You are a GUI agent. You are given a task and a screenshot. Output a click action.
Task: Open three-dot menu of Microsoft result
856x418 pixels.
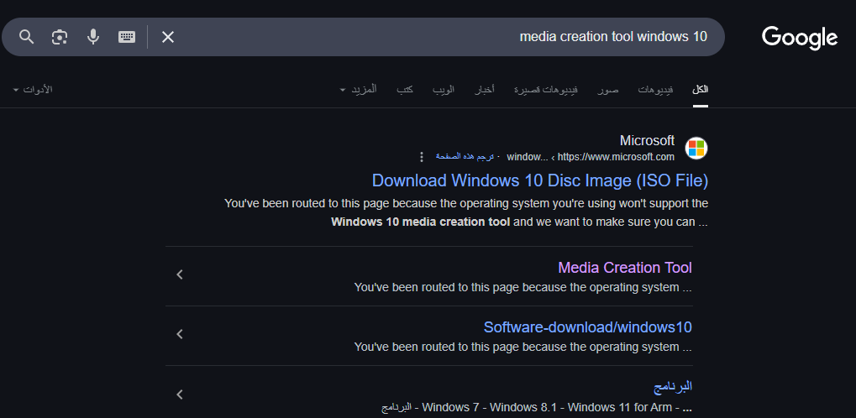tap(421, 157)
